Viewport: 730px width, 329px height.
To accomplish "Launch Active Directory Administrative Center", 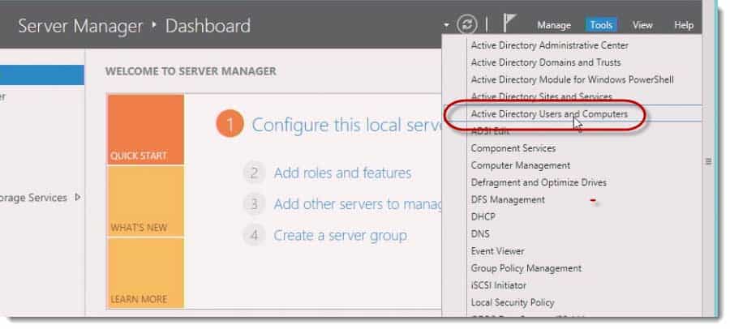I will pyautogui.click(x=549, y=45).
